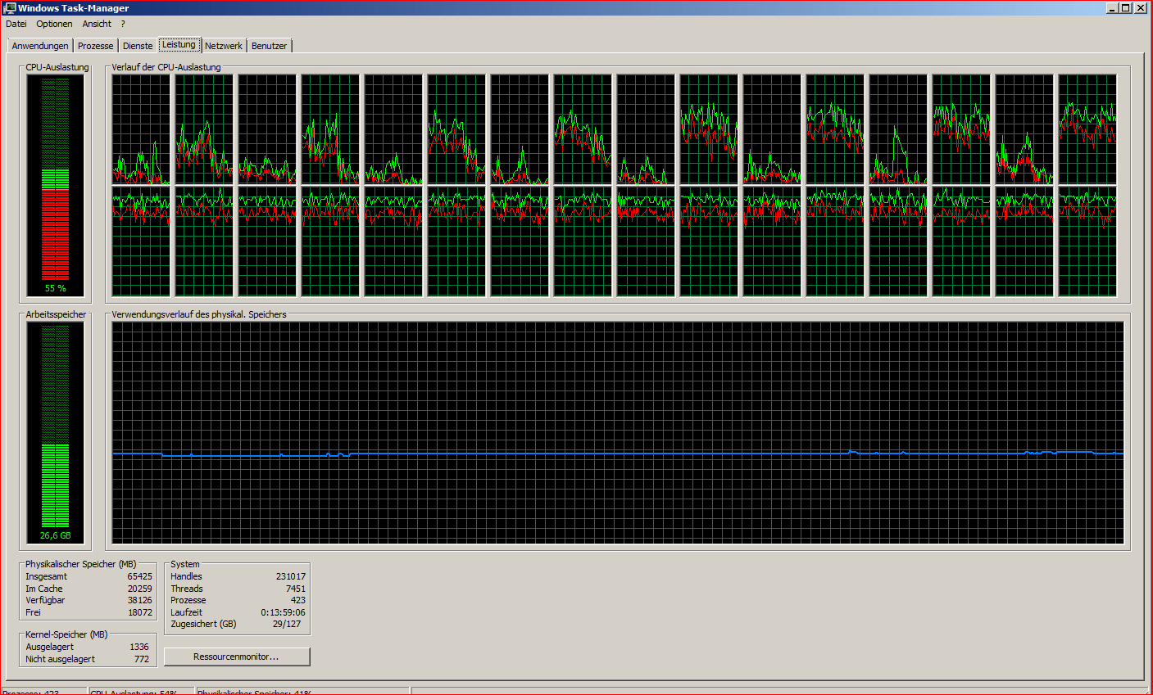1153x695 pixels.
Task: Click the Zugesichert (GB) value 29/127
Action: (287, 624)
